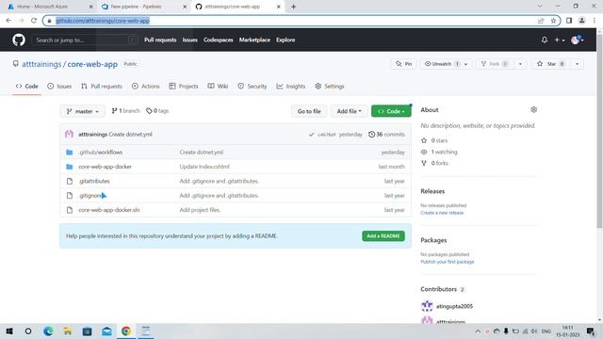Open Codespaces in top navigation
This screenshot has width=603, height=339.
(x=218, y=40)
